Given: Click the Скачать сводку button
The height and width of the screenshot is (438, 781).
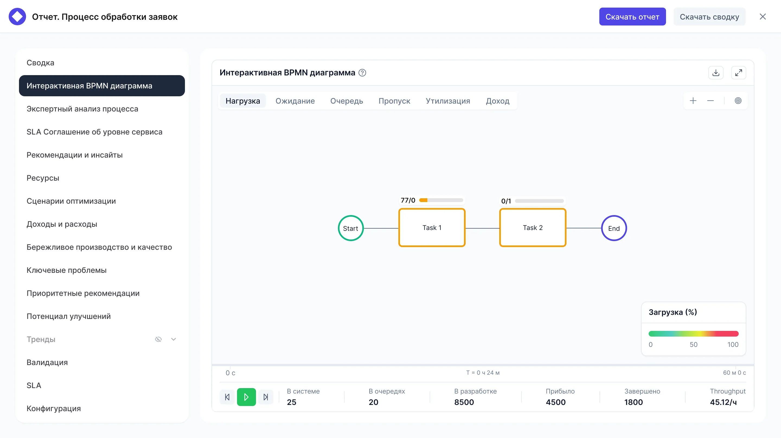Looking at the screenshot, I should tap(709, 16).
